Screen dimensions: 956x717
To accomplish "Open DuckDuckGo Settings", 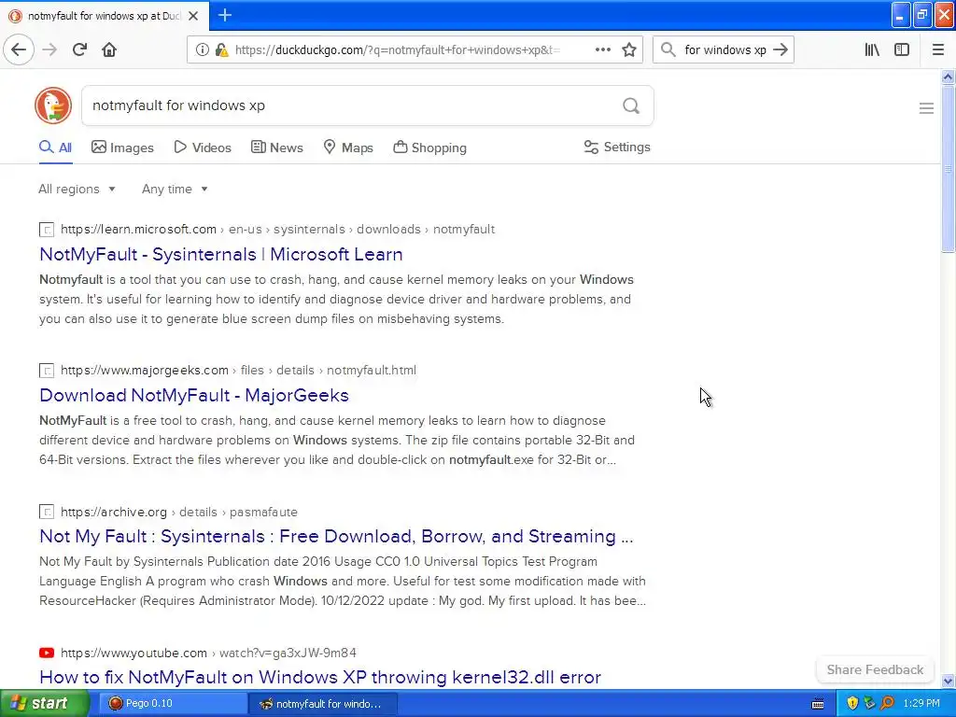I will pyautogui.click(x=617, y=147).
